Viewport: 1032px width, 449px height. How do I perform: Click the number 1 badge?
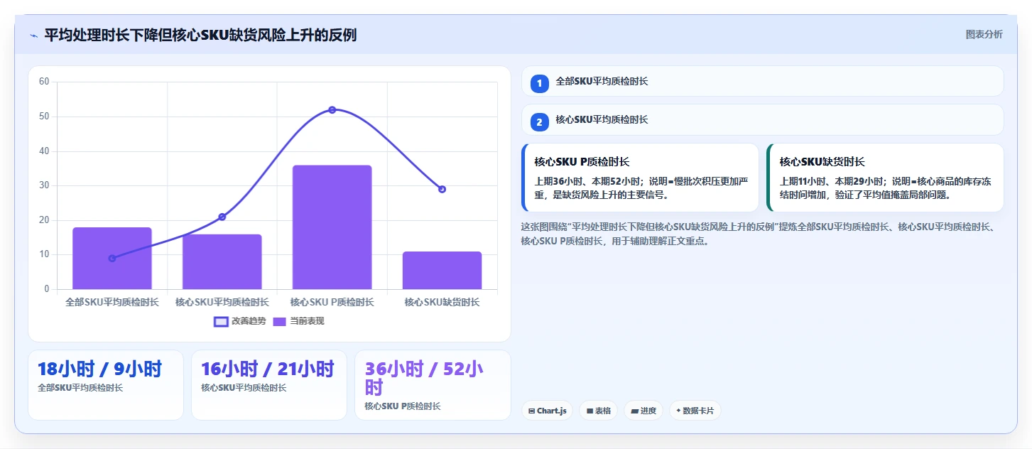pyautogui.click(x=539, y=83)
